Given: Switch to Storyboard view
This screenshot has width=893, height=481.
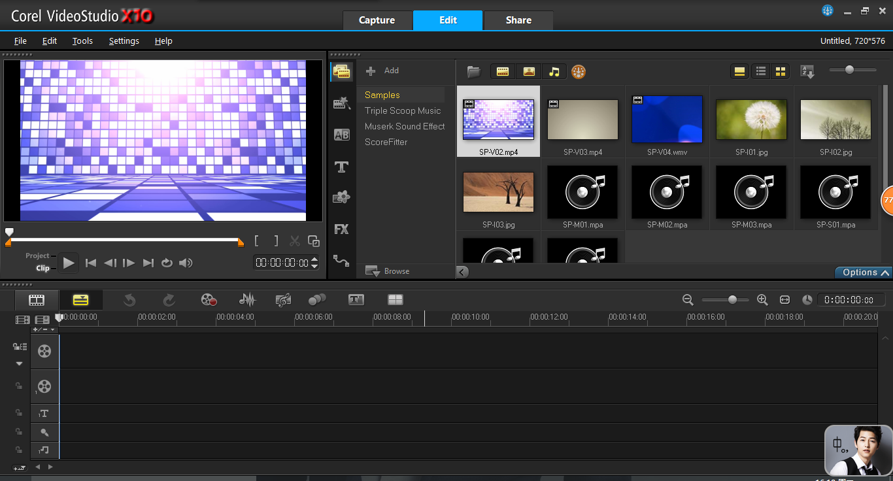Looking at the screenshot, I should [37, 300].
